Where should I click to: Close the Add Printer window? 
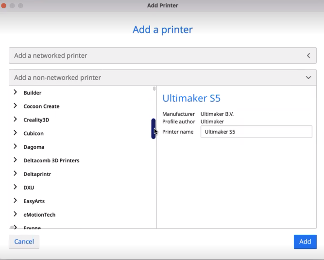point(3,5)
